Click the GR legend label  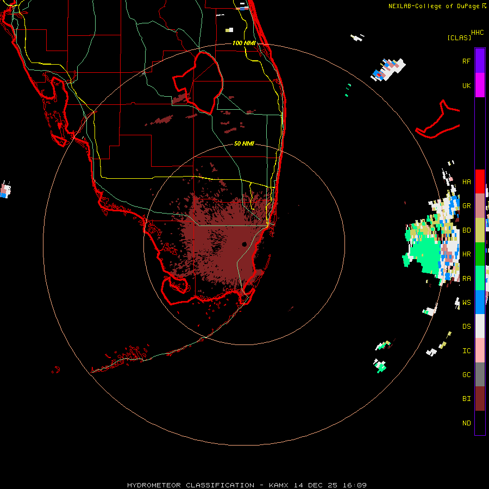[x=466, y=206]
